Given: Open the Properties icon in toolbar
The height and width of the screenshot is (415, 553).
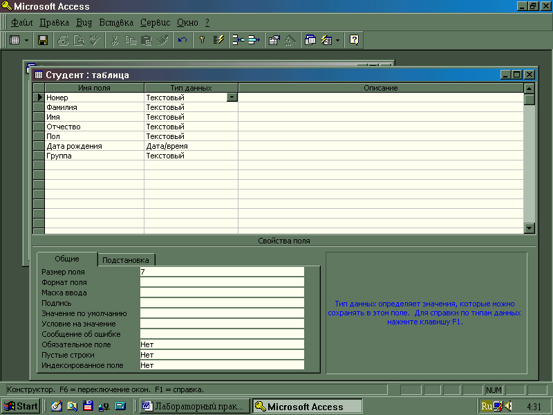Looking at the screenshot, I should coord(274,40).
